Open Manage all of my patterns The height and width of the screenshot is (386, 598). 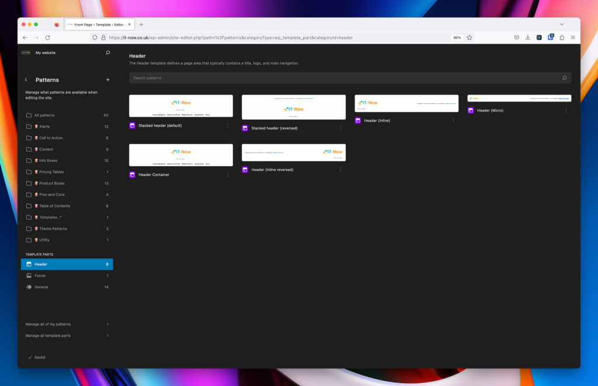click(67, 324)
